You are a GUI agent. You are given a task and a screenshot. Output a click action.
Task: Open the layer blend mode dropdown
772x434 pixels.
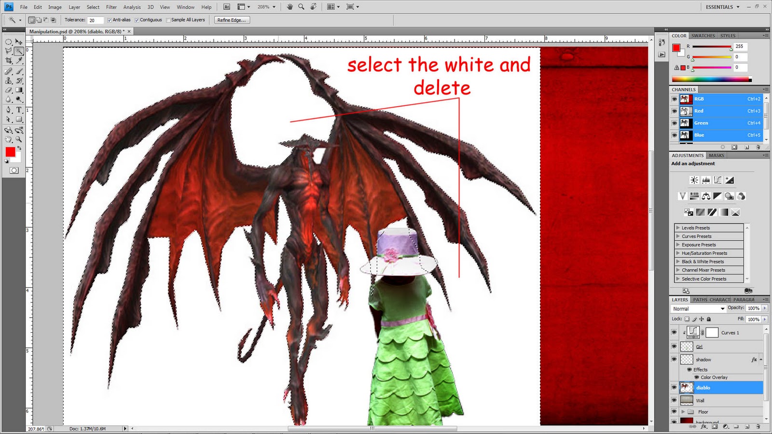pos(699,309)
